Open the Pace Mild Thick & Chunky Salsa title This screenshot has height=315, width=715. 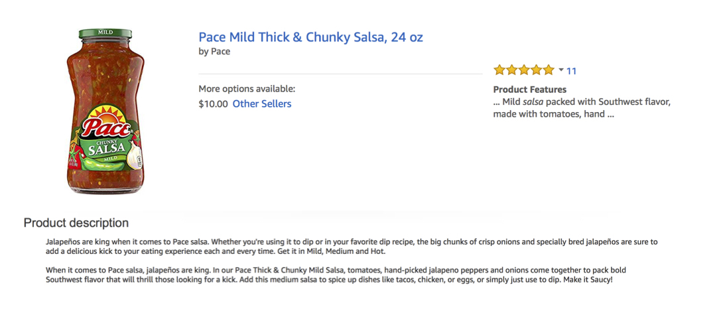click(310, 37)
